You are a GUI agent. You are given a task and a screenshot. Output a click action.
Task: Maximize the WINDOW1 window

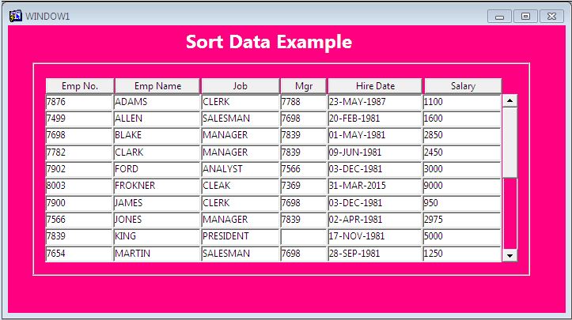[525, 17]
